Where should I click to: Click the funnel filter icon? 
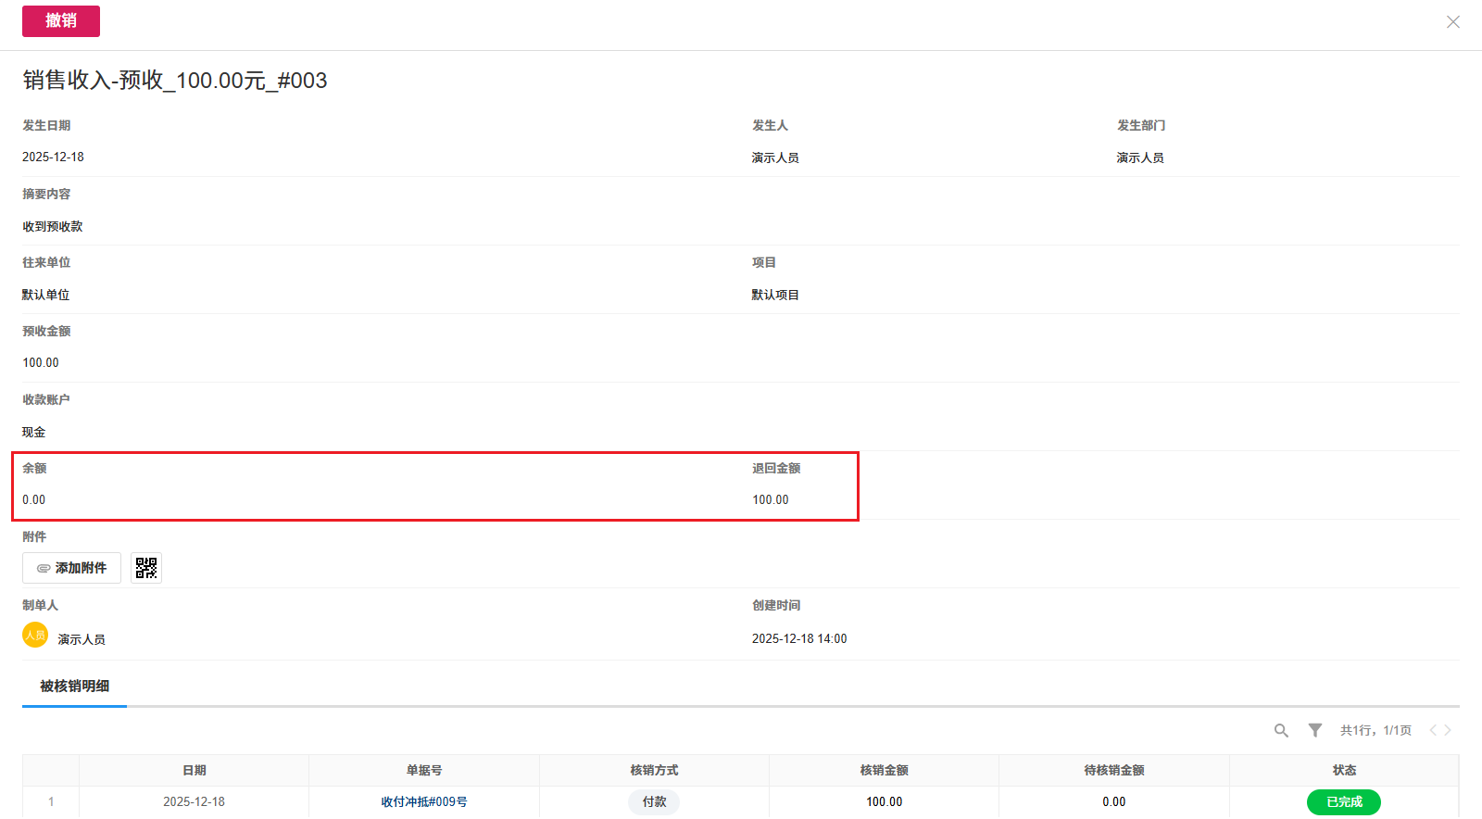point(1314,731)
